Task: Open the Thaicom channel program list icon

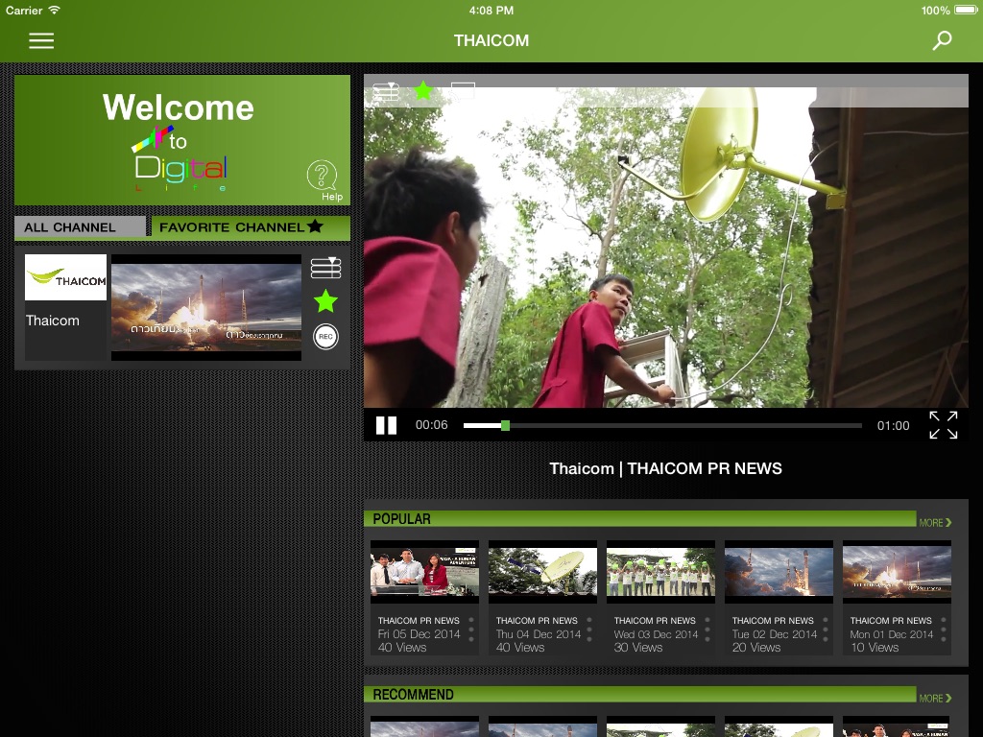Action: tap(326, 268)
